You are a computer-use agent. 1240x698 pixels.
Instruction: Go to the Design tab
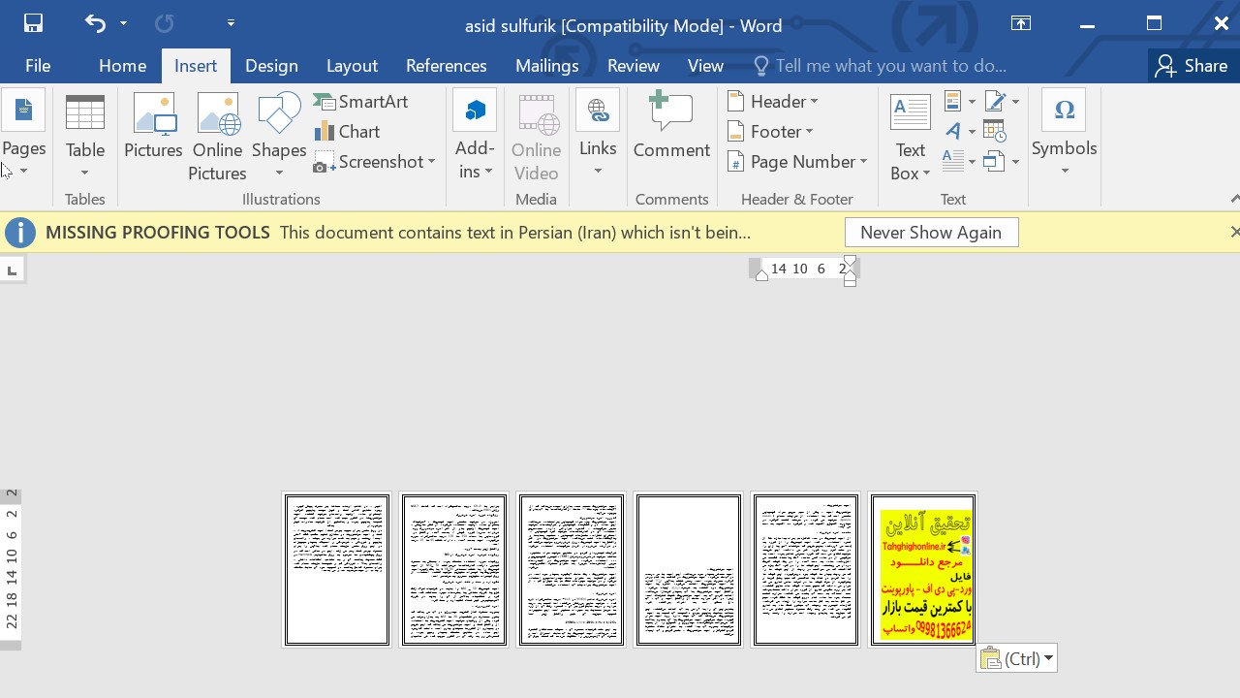tap(271, 66)
